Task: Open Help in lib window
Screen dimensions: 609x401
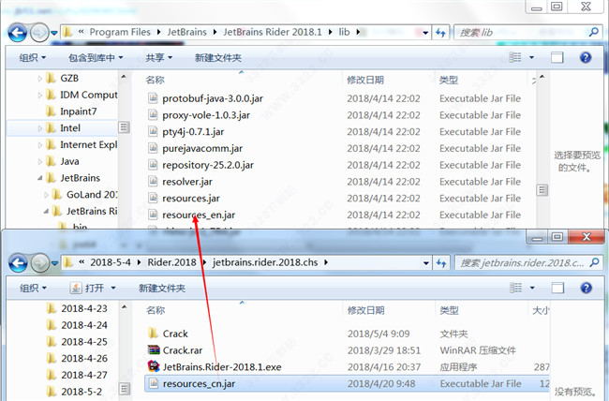Action: [586, 57]
